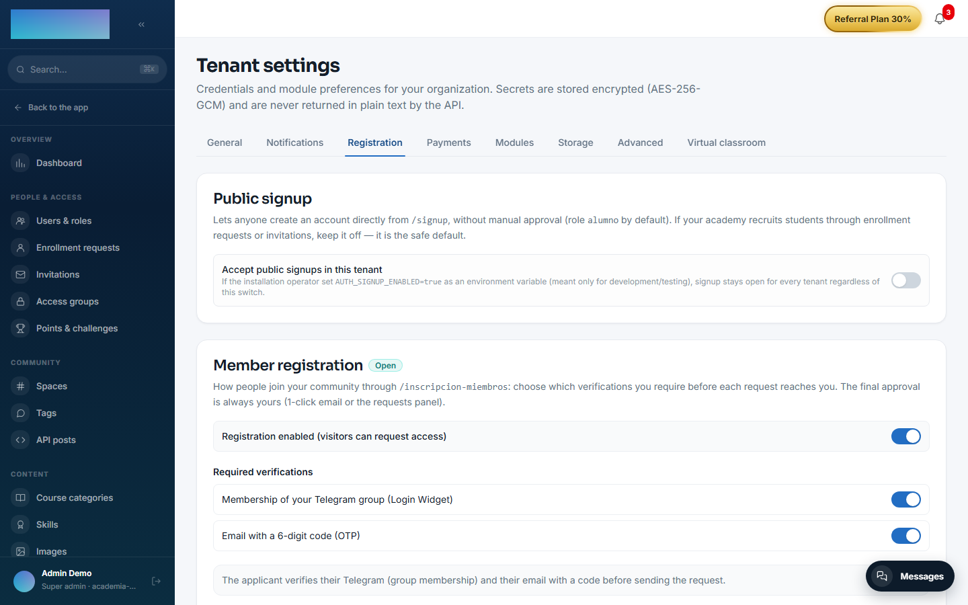Click the Member registration heading

(x=288, y=365)
